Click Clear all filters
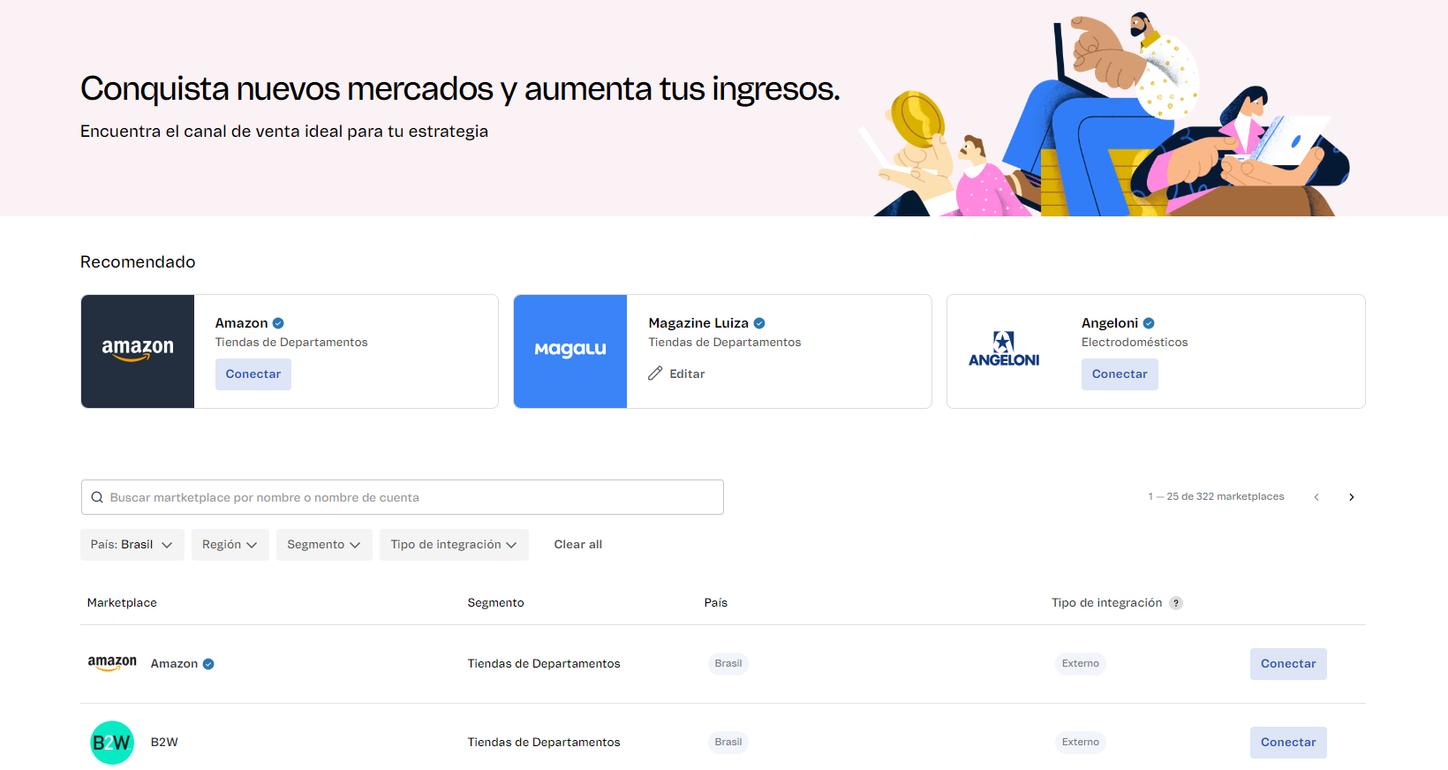Image resolution: width=1448 pixels, height=770 pixels. (x=578, y=545)
